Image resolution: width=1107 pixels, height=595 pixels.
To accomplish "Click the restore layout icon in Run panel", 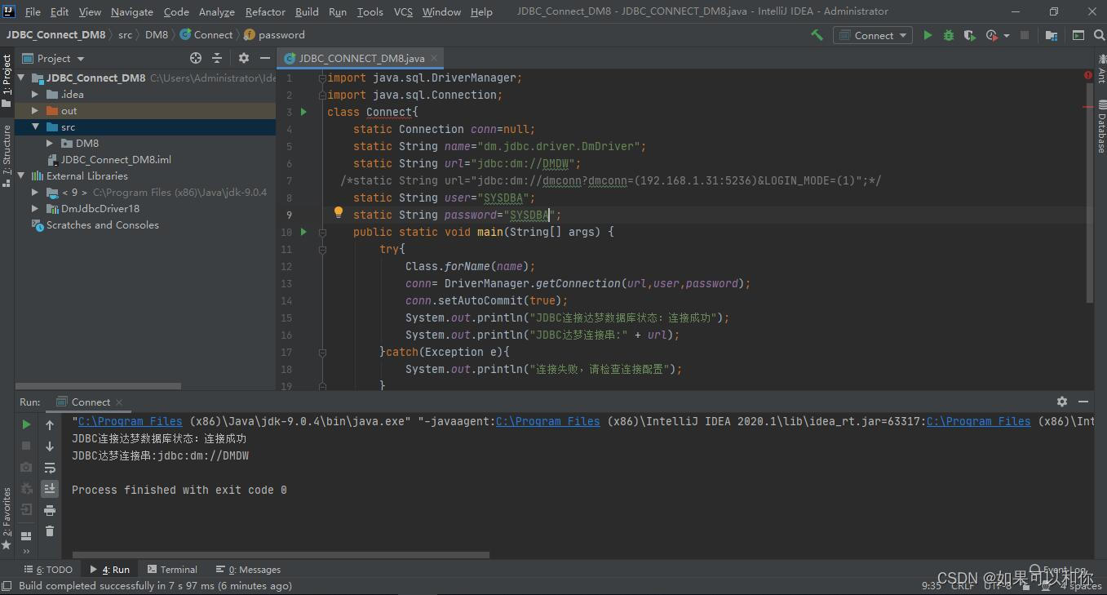I will pyautogui.click(x=26, y=536).
